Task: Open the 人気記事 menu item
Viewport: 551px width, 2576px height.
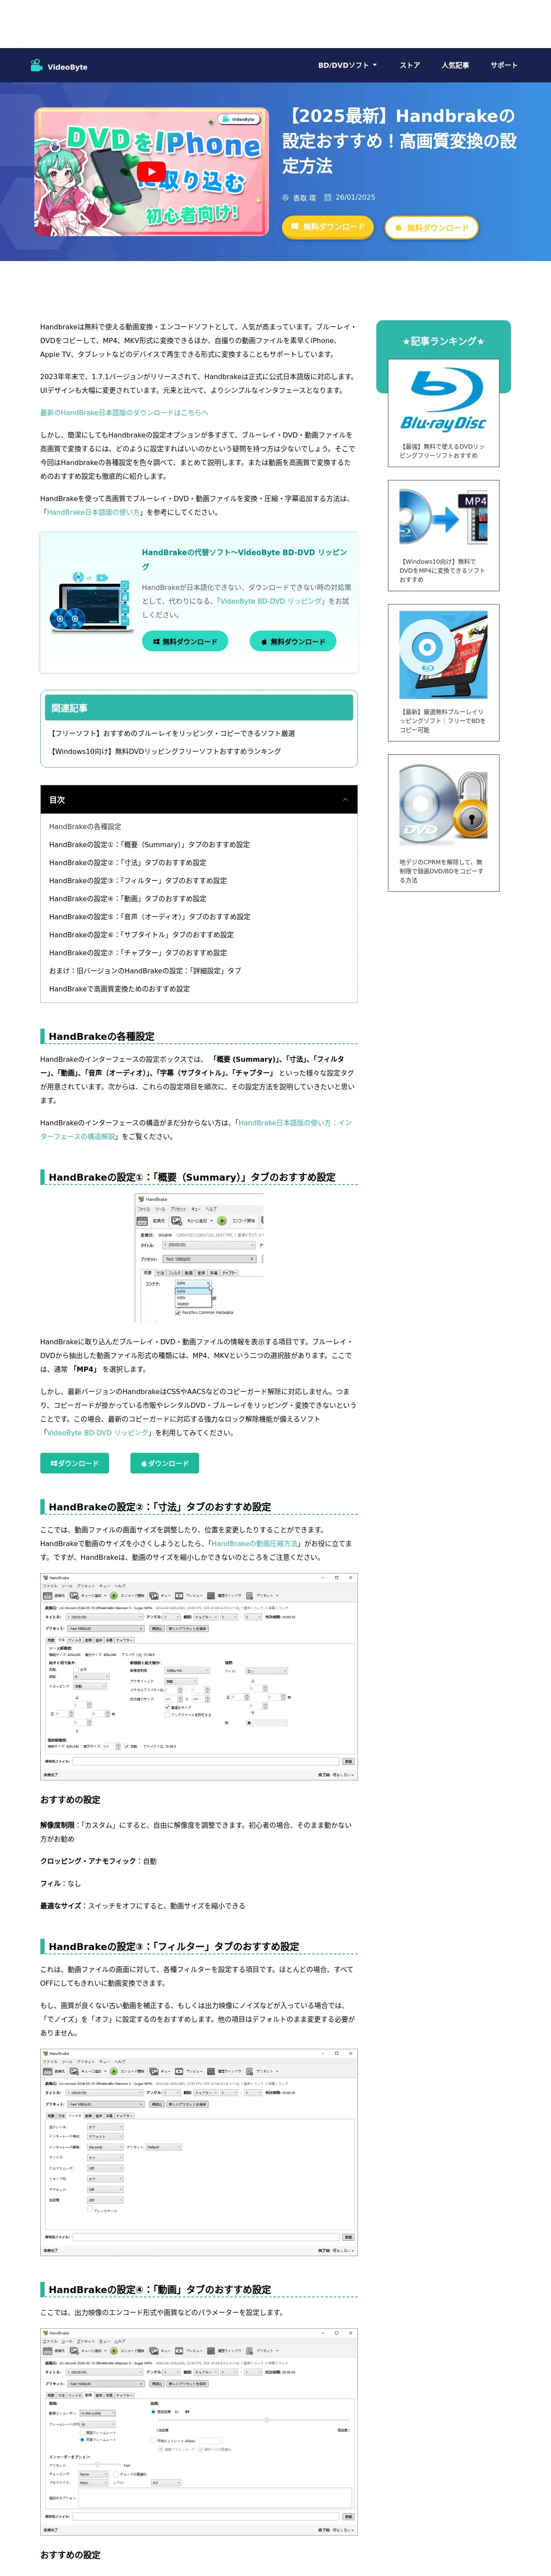Action: [455, 65]
